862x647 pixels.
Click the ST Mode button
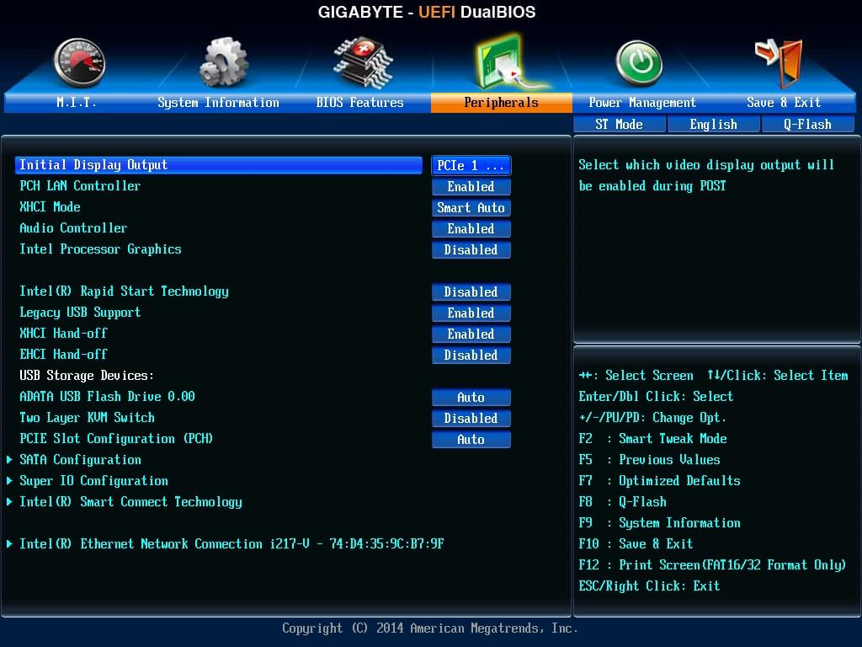pyautogui.click(x=619, y=125)
